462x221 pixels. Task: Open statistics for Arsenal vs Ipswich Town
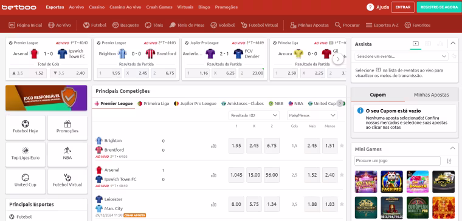[x=213, y=175]
